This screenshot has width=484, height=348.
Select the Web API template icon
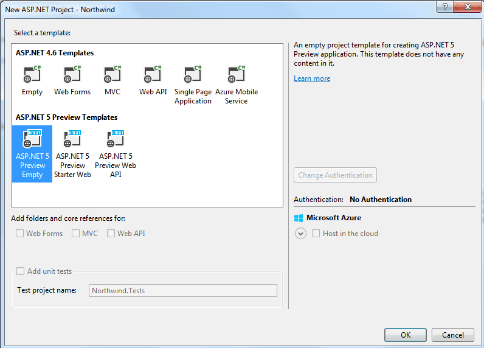pyautogui.click(x=152, y=75)
